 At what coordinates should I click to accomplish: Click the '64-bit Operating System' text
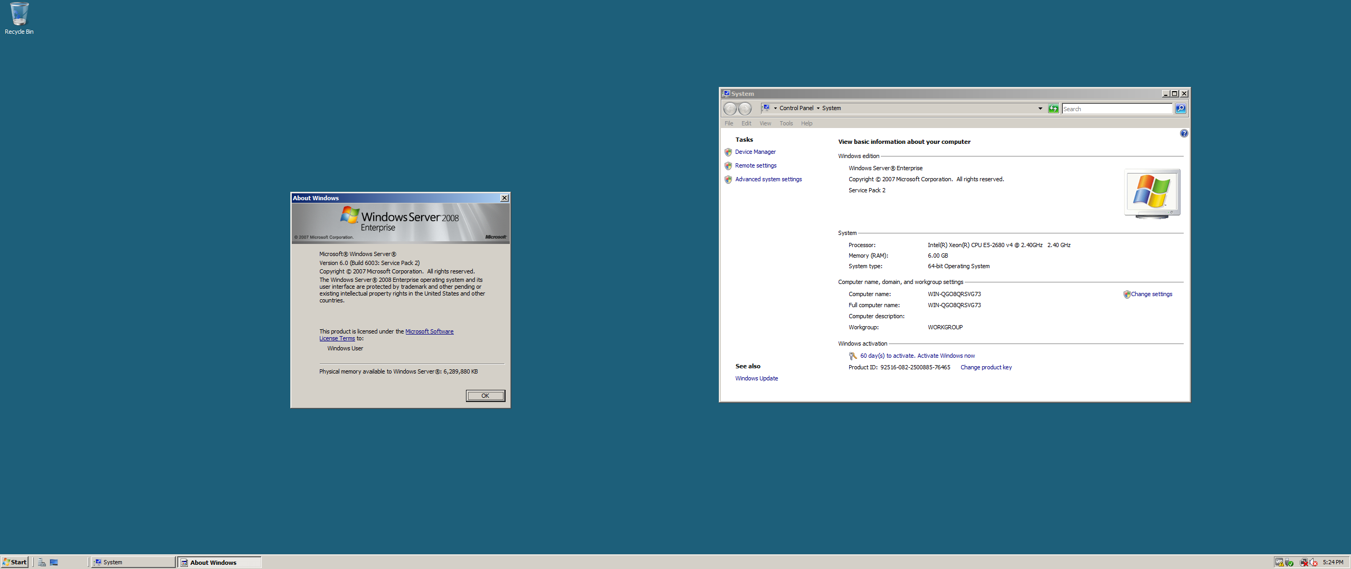pos(958,266)
